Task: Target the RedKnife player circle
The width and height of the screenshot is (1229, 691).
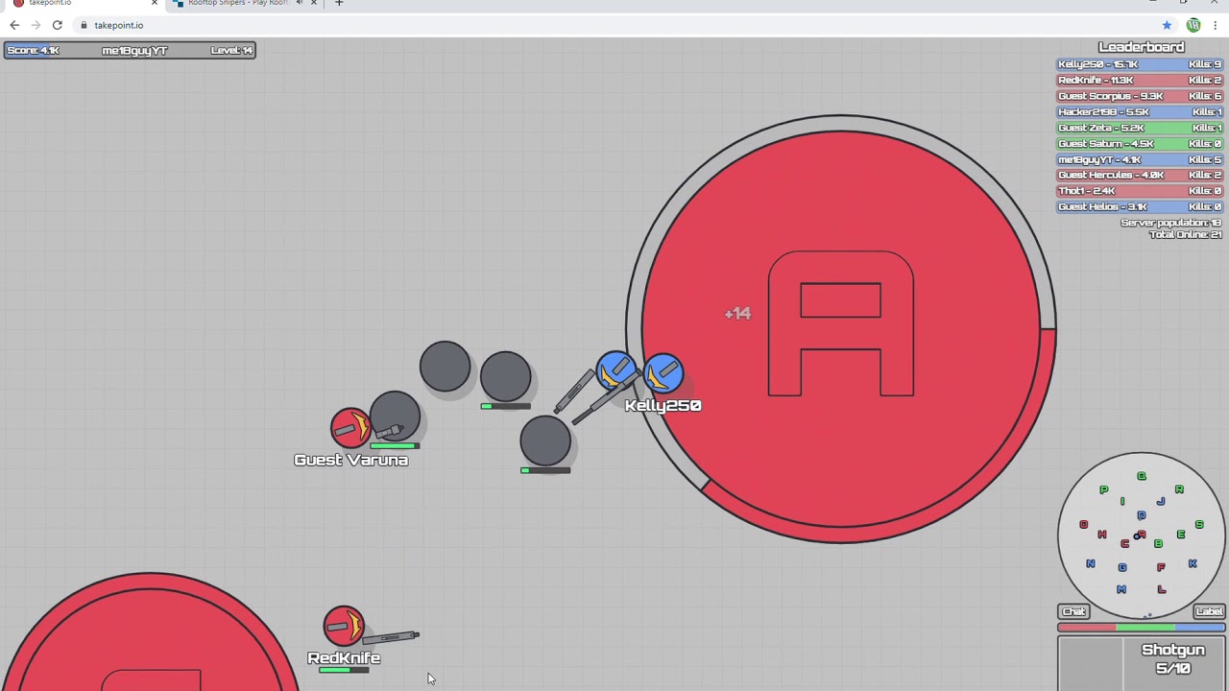Action: coord(344,627)
